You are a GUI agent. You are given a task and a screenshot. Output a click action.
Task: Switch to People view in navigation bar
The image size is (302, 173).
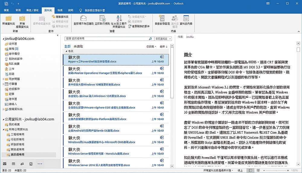tap(22, 164)
